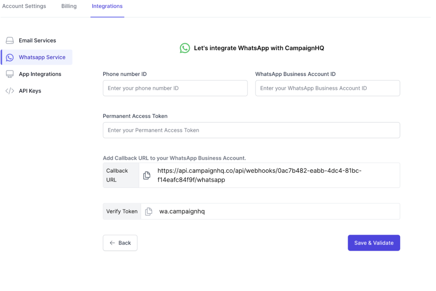Click the App Integrations monitor icon
The image size is (436, 291).
(x=10, y=74)
